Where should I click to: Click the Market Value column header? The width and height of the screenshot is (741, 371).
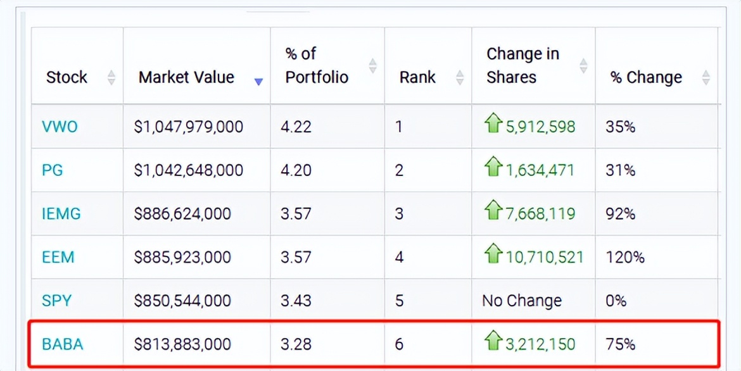(186, 78)
